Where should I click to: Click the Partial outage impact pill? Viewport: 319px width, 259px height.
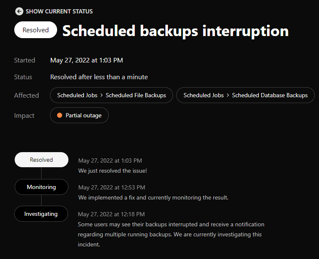79,115
